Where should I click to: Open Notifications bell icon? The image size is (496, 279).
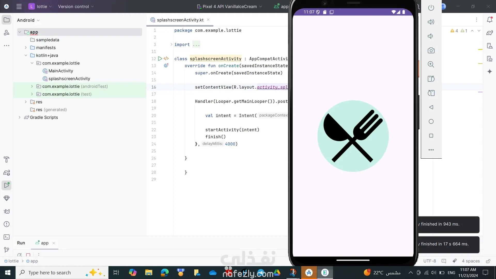[x=490, y=20]
